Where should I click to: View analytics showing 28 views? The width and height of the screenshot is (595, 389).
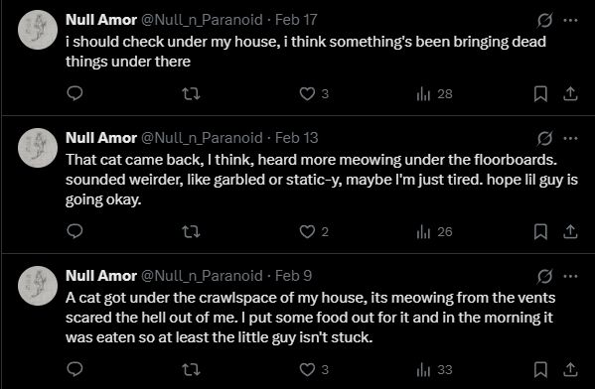[x=434, y=93]
